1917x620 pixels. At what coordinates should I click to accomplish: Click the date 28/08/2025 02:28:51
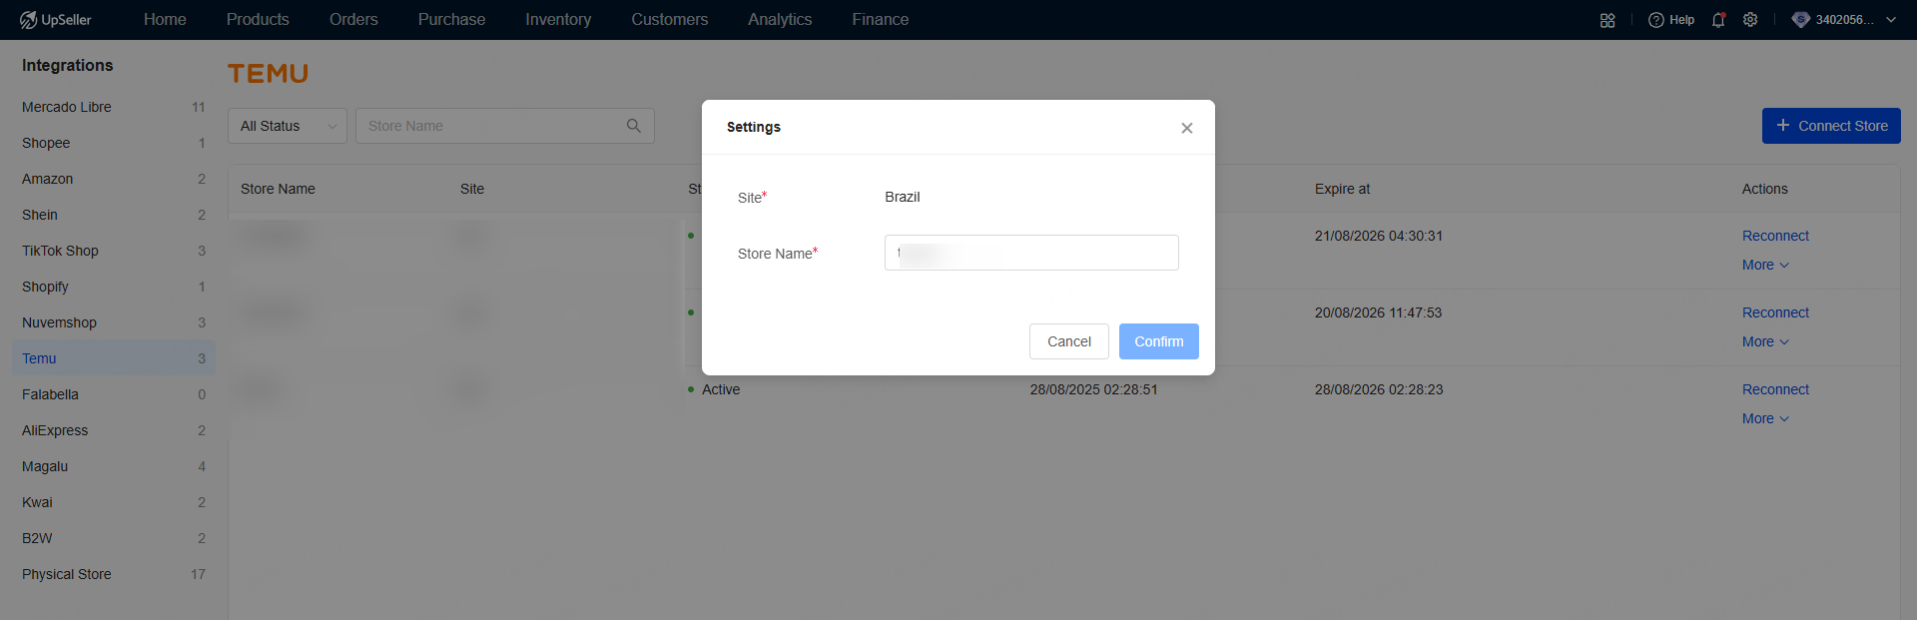coord(1094,389)
